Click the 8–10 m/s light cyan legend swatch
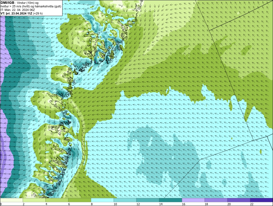Screen dimensions: 273x206 (102, 200)
